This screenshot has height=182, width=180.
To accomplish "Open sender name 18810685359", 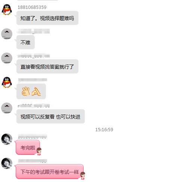I will tap(32, 7).
